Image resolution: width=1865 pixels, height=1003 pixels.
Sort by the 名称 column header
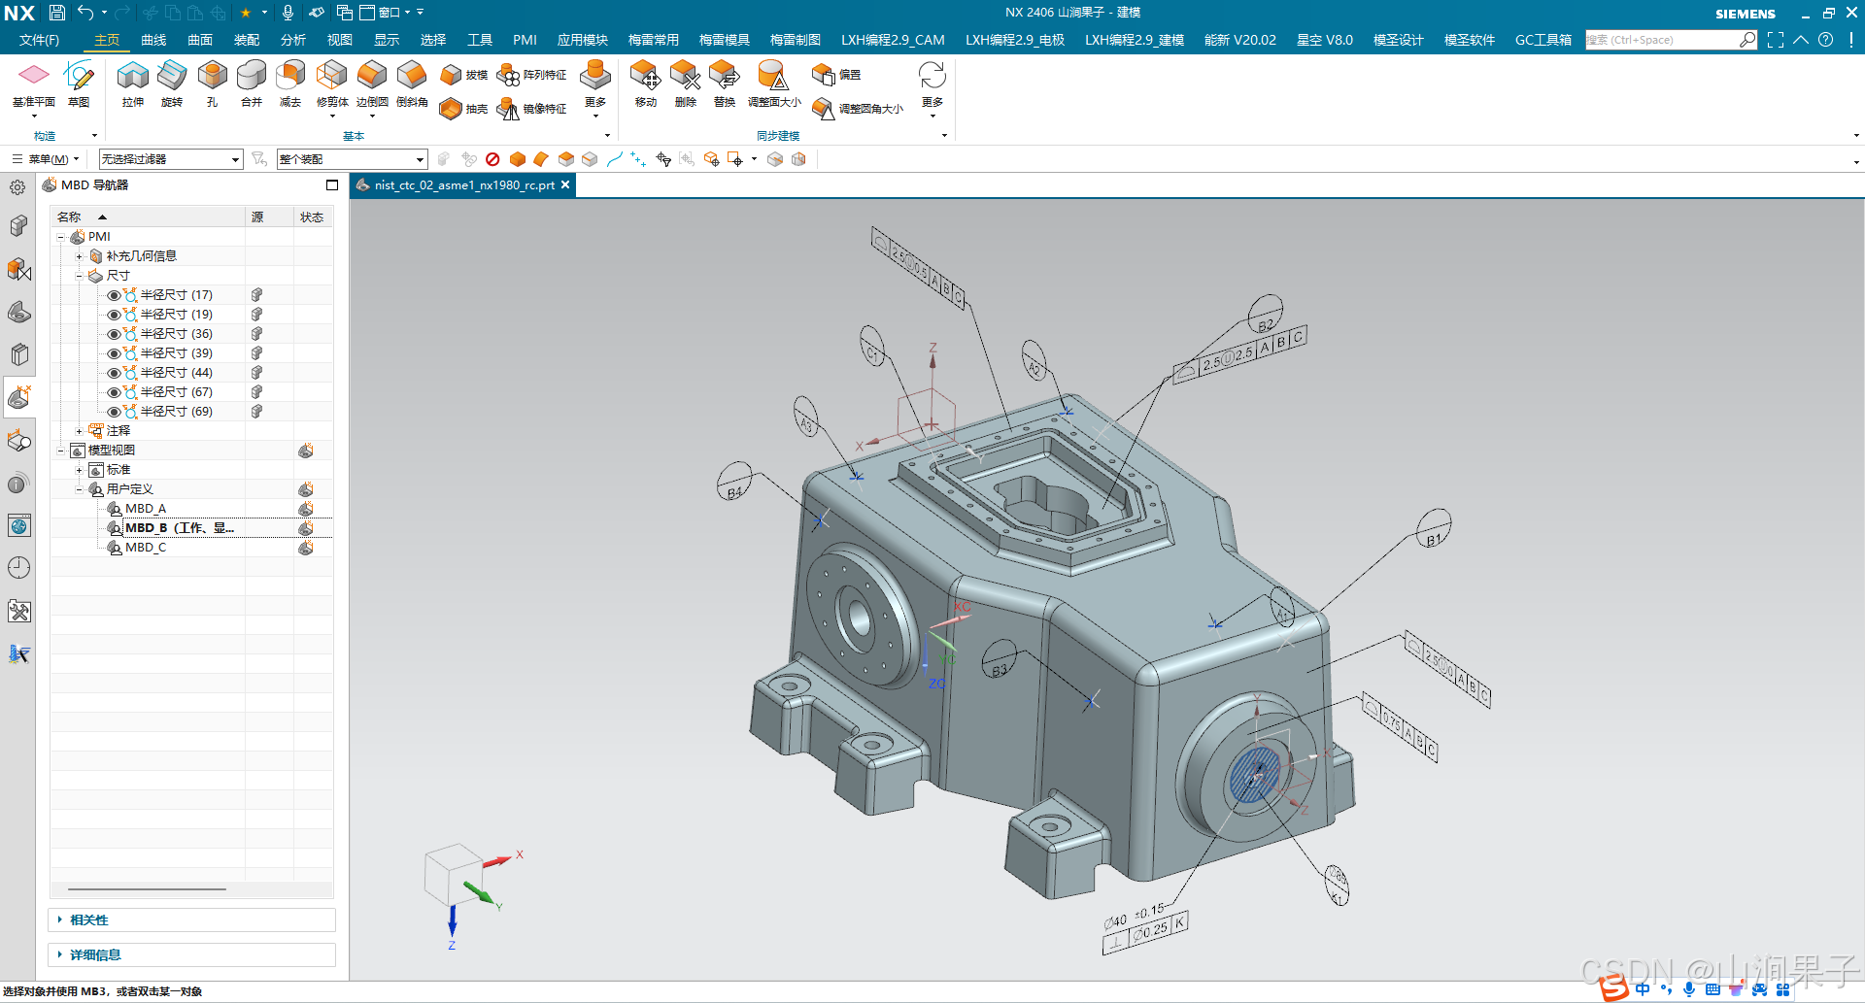click(148, 217)
